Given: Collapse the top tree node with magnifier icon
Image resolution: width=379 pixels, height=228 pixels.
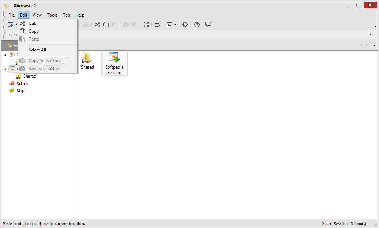Looking at the screenshot, I should click(5, 55).
